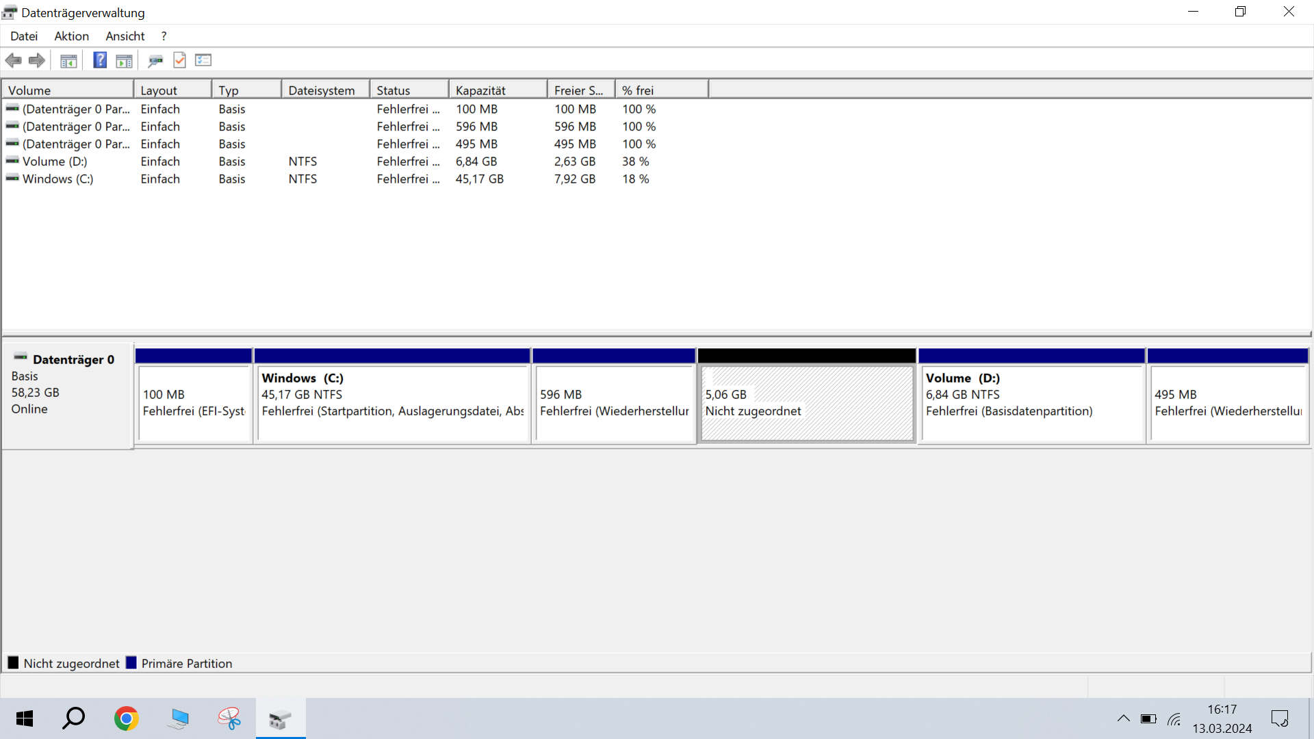Select Windows (C:) row in volume list
The image size is (1314, 739).
tap(57, 179)
